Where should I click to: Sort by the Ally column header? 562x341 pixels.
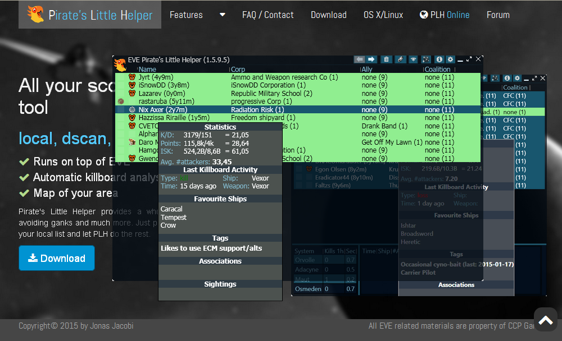[x=367, y=69]
